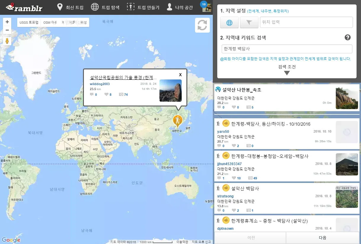This screenshot has height=244, width=361.
Task: Open user jjhun45393347 profile
Action: click(x=229, y=164)
